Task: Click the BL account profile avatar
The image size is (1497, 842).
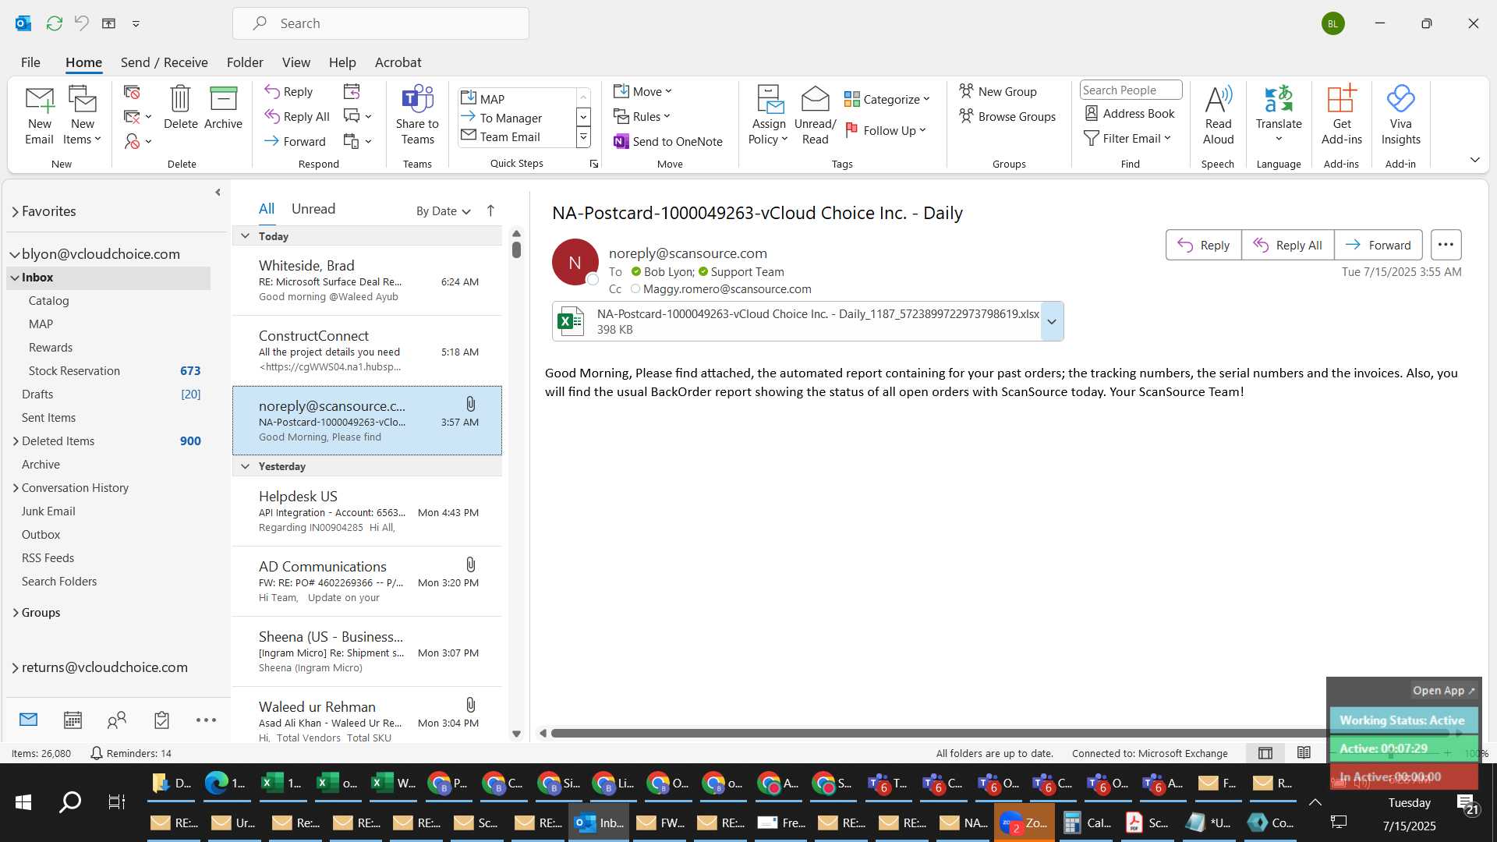Action: click(x=1332, y=23)
